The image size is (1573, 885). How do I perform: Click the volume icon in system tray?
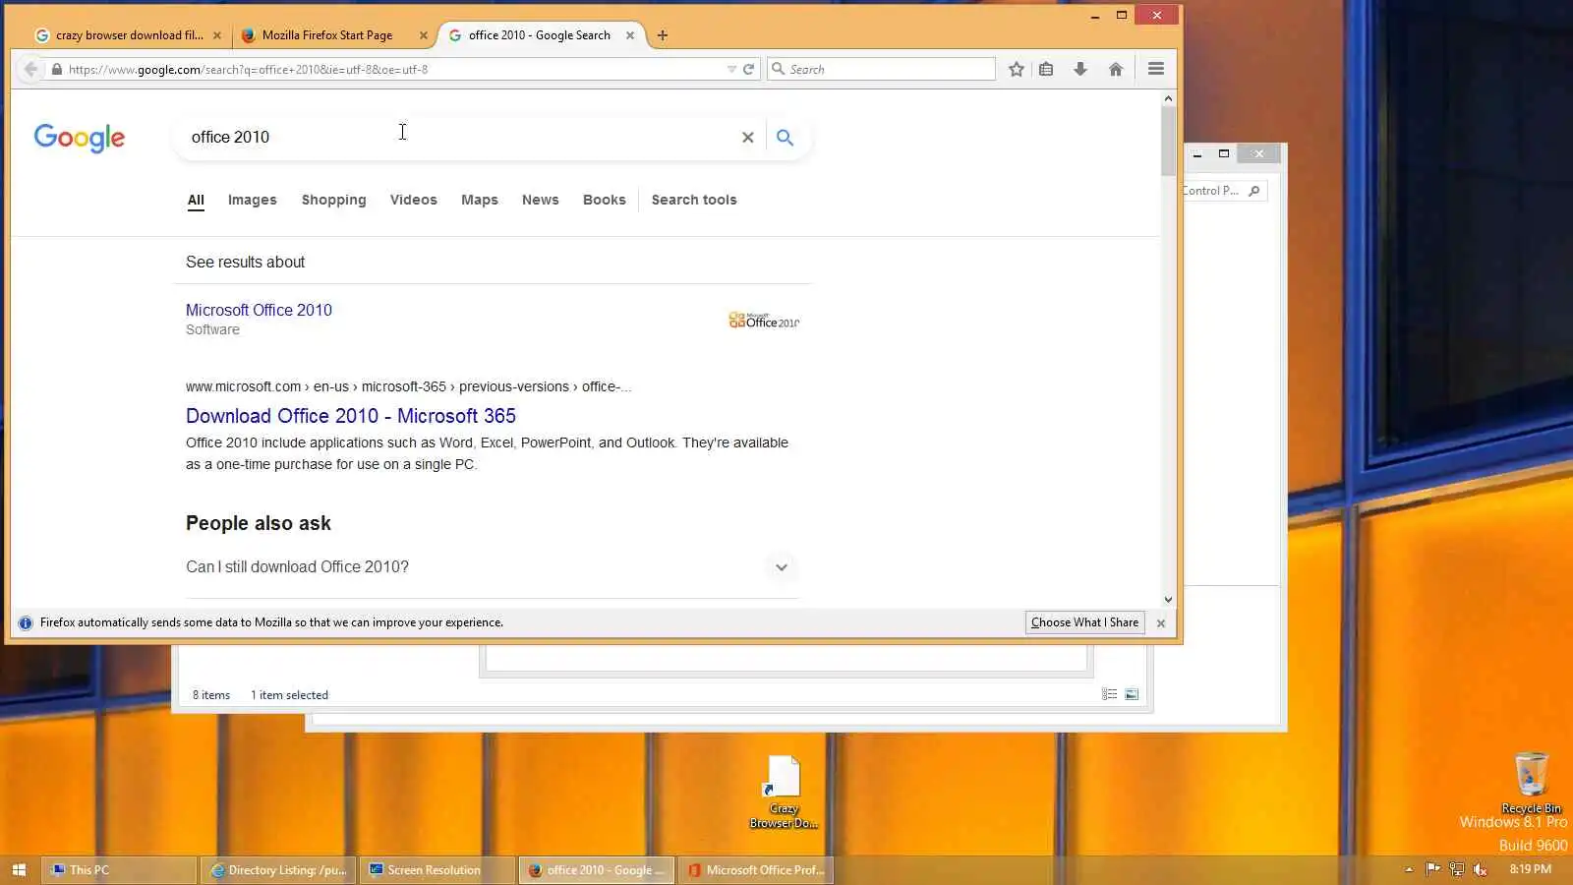[1481, 869]
